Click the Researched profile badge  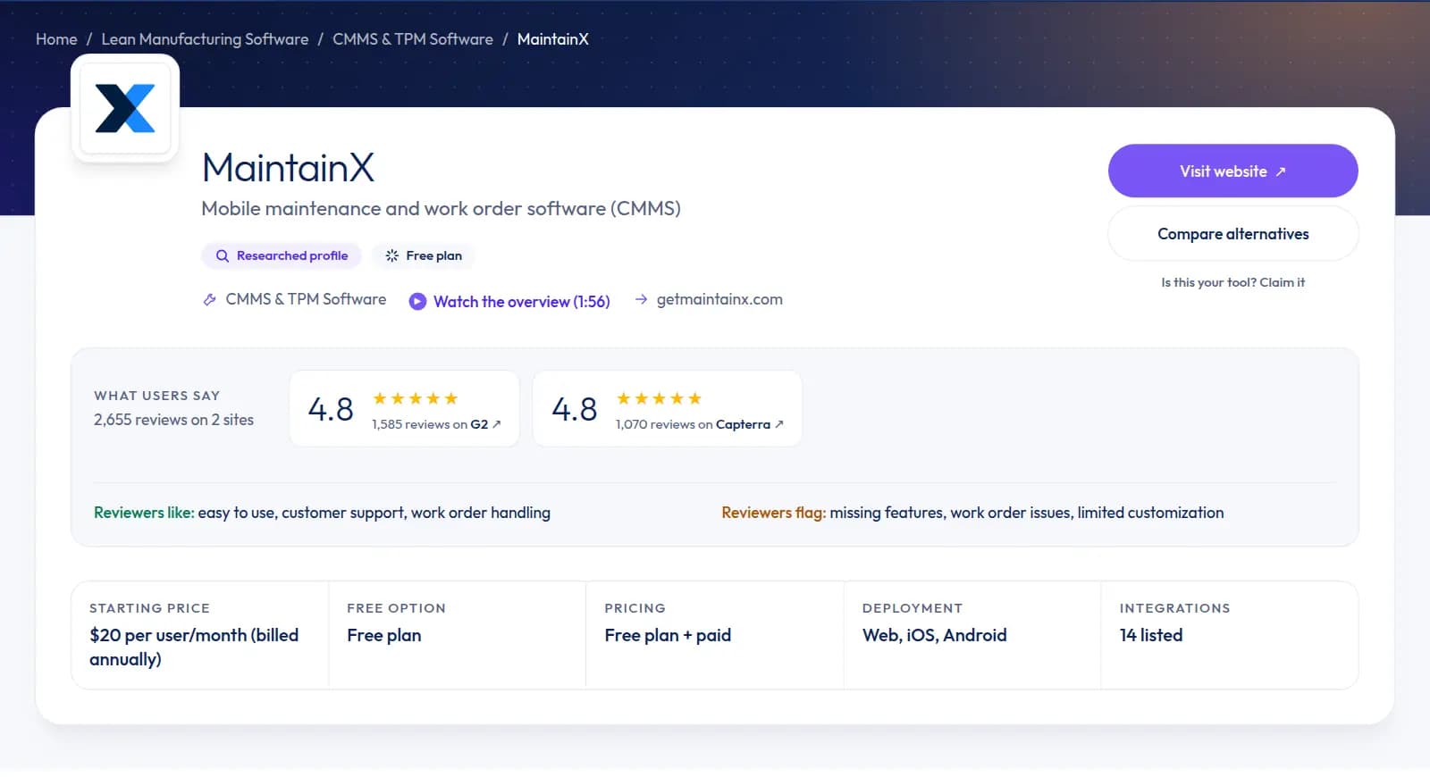282,255
